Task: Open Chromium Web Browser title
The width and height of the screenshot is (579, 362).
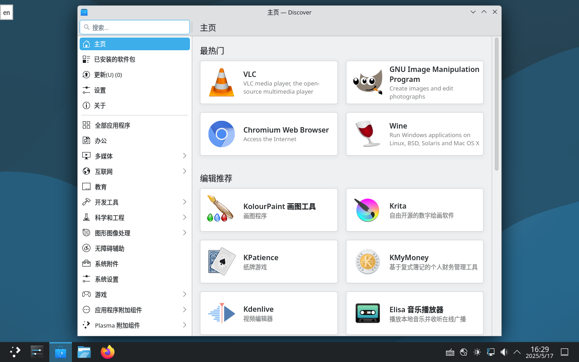Action: [x=286, y=130]
